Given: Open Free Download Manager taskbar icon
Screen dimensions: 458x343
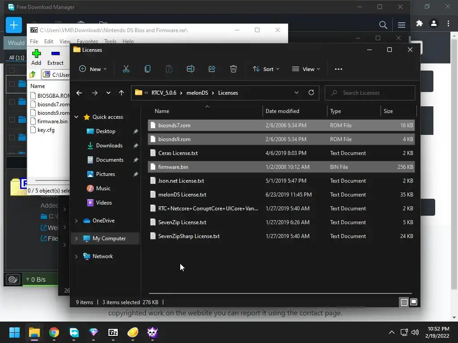Looking at the screenshot, I should (74, 332).
